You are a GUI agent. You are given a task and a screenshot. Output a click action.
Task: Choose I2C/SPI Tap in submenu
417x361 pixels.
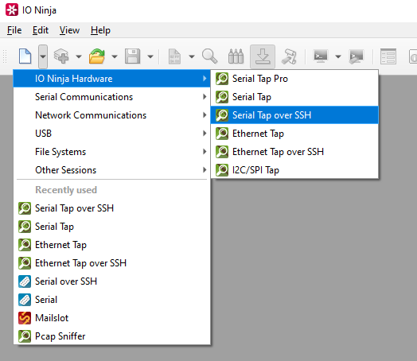click(294, 170)
